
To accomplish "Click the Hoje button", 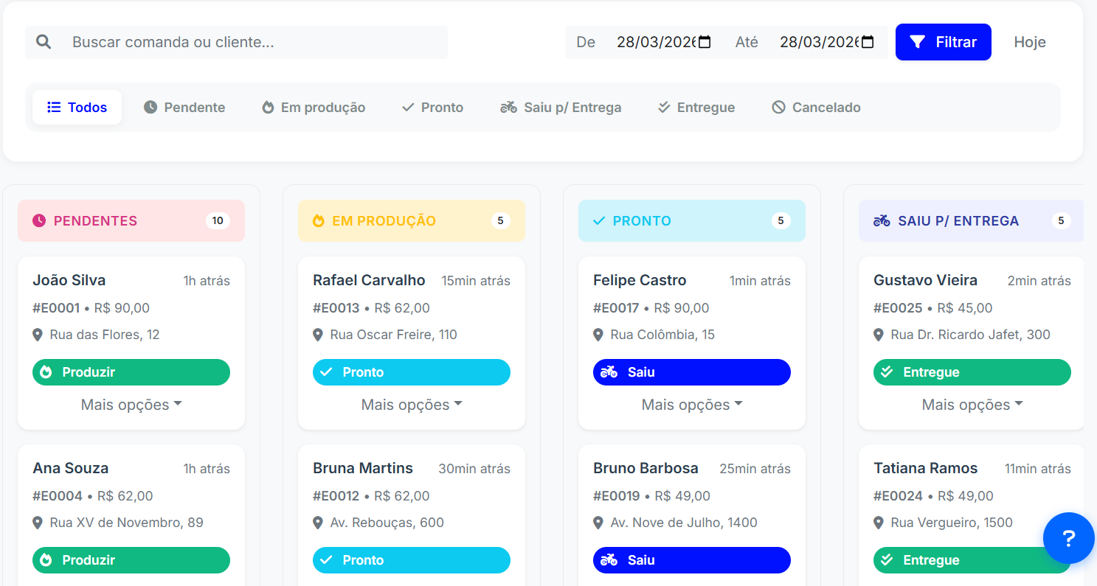I will [x=1030, y=42].
